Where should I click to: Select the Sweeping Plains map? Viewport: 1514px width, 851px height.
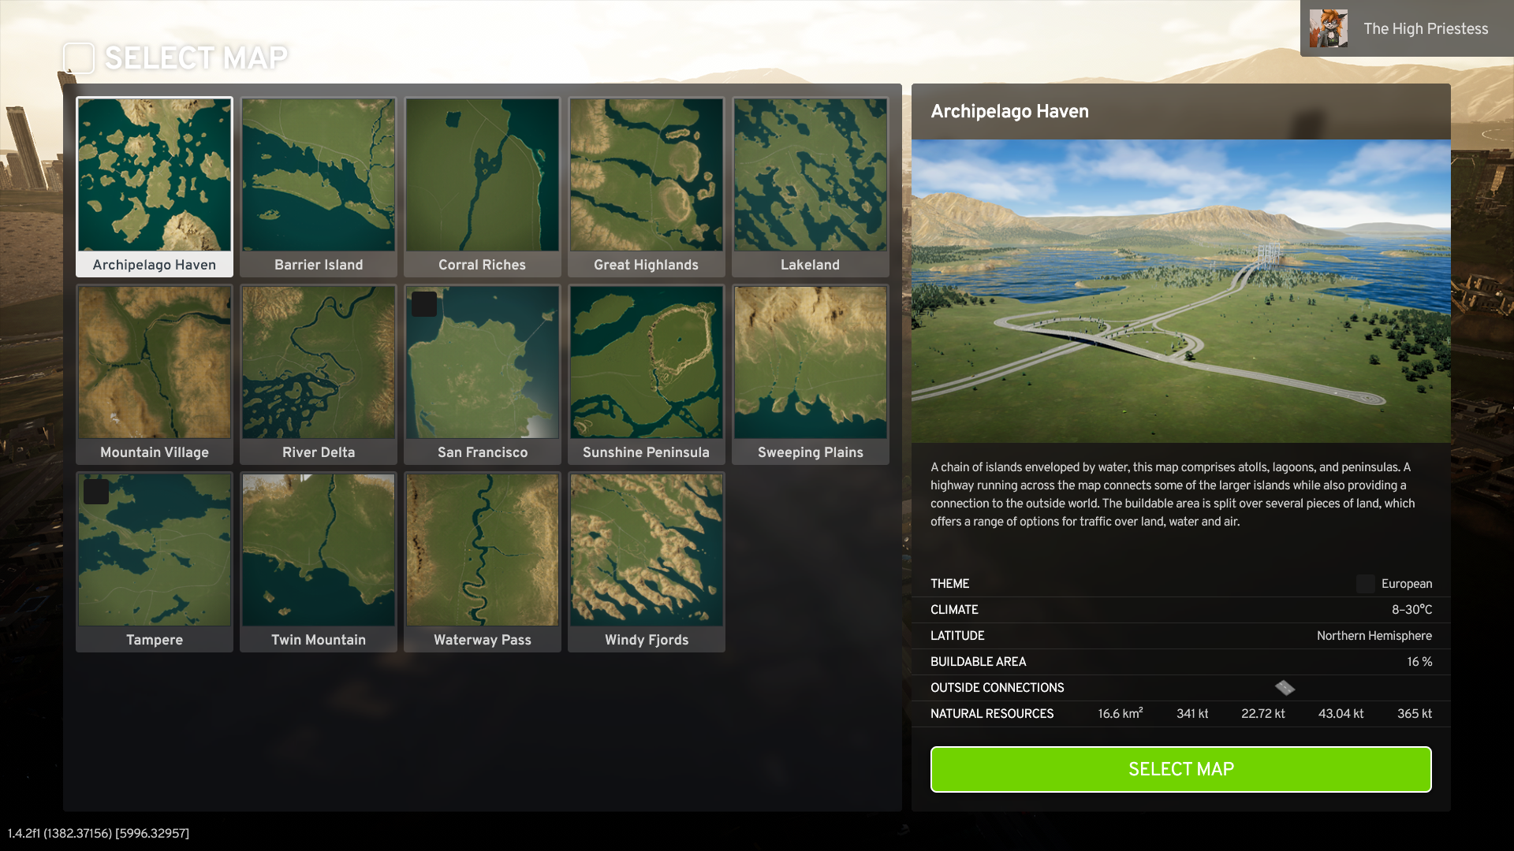tap(811, 374)
